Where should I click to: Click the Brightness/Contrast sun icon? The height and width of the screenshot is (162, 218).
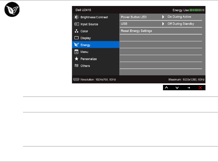[76, 17]
